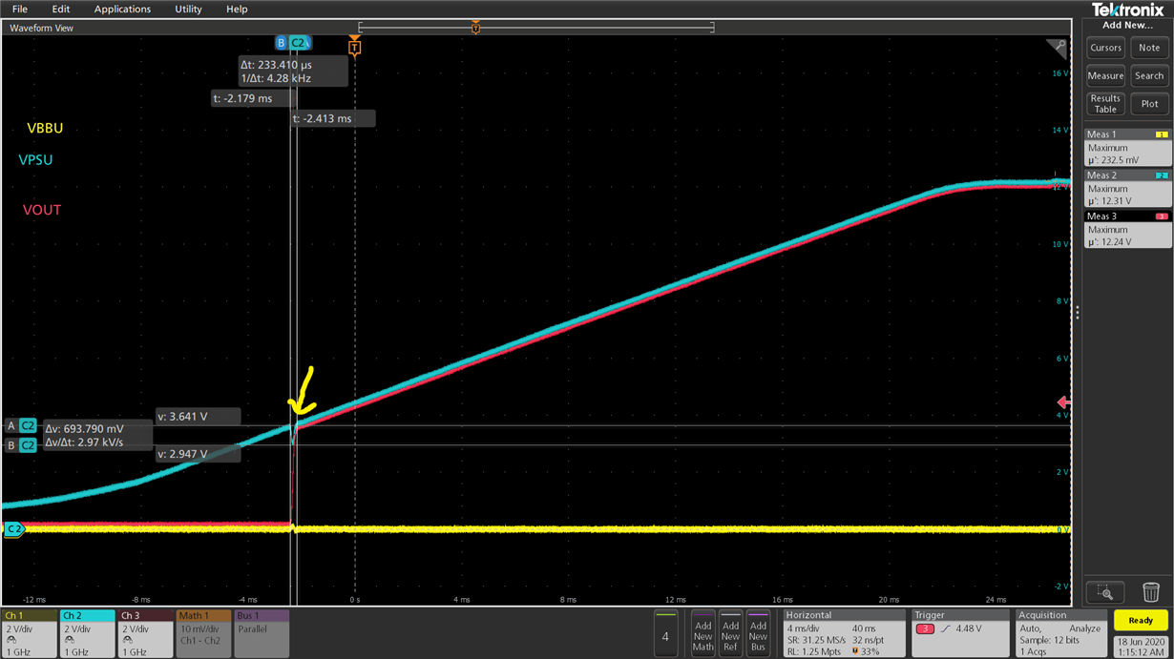Viewport: 1174px width, 659px height.
Task: Add a new Measure
Action: click(1105, 76)
